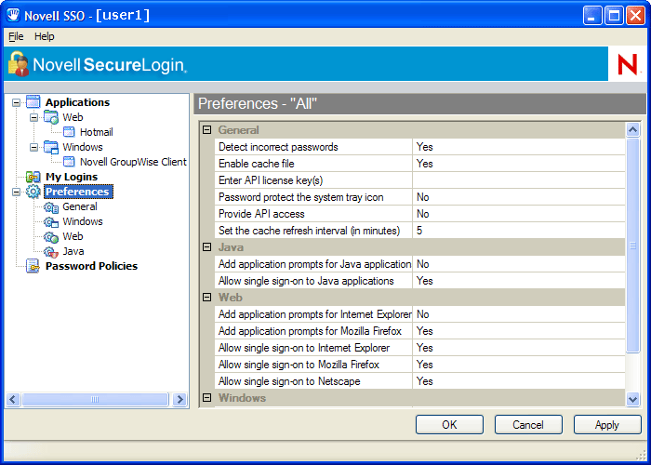The width and height of the screenshot is (651, 465).
Task: Click the Novell GroupWise Client icon
Action: (69, 162)
